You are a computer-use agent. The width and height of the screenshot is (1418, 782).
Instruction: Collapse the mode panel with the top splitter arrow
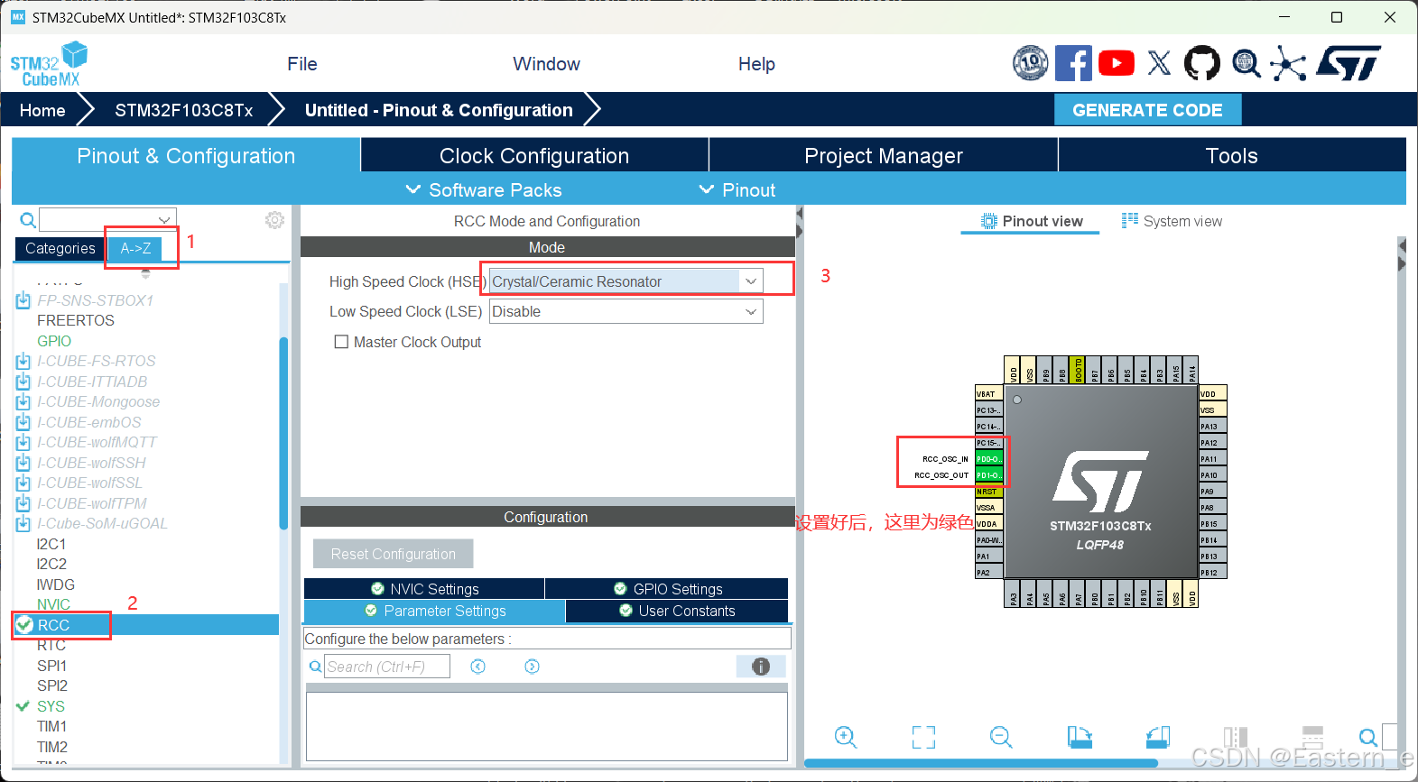click(x=800, y=214)
